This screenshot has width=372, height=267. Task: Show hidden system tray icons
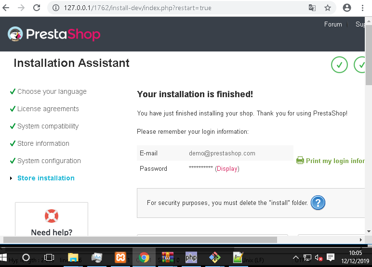295,257
